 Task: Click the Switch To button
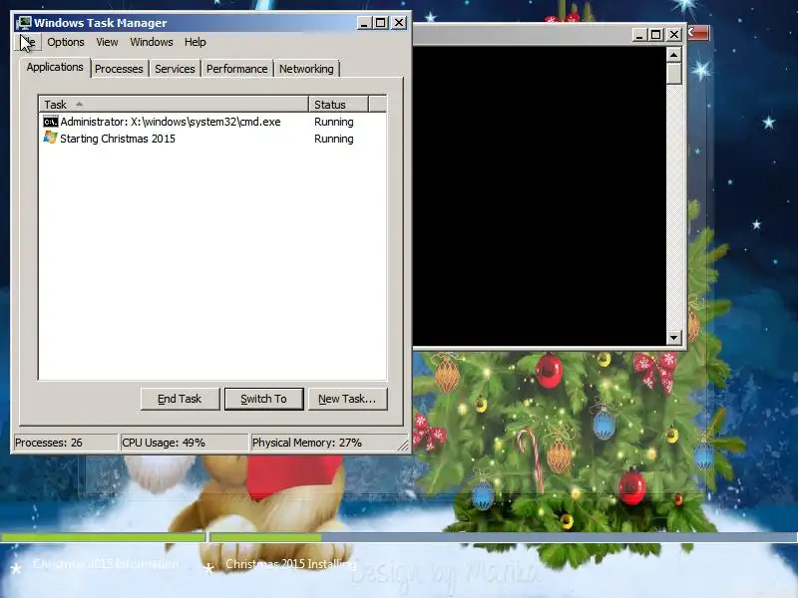pos(263,399)
